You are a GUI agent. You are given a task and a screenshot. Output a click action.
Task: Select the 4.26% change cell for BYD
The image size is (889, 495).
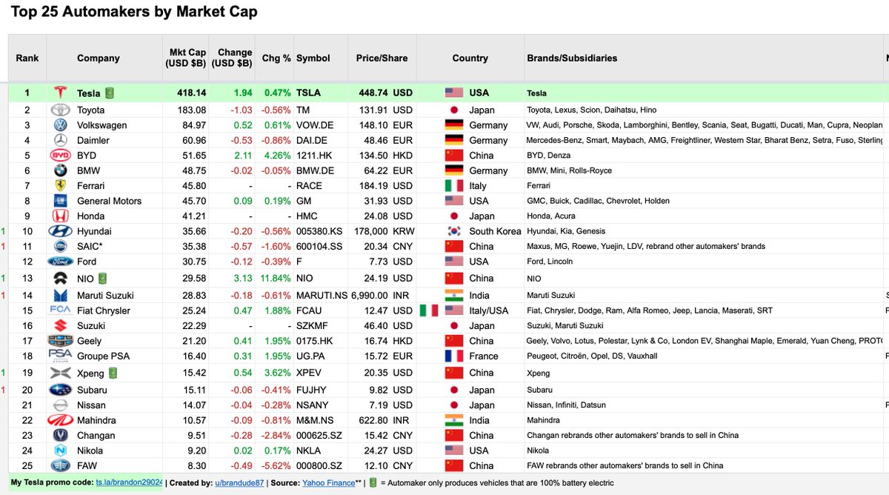click(276, 156)
